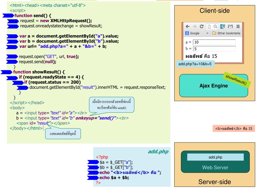The height and width of the screenshot is (192, 256).
Task: Click the callout bubble mentioning send()
Action: pyautogui.click(x=111, y=105)
